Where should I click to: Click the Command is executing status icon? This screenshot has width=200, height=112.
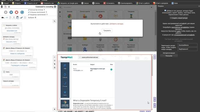55,7
